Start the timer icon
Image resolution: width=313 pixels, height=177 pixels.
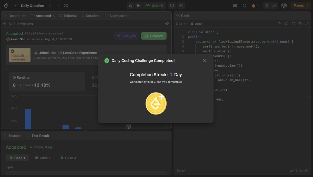coord(266,5)
